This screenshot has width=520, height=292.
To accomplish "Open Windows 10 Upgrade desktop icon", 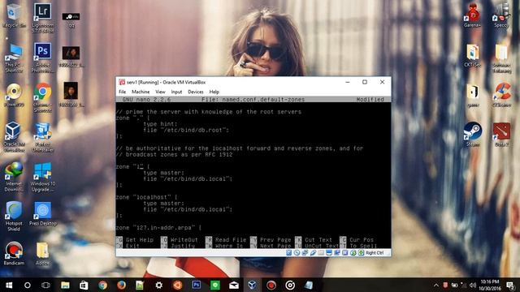I will click(x=43, y=177).
